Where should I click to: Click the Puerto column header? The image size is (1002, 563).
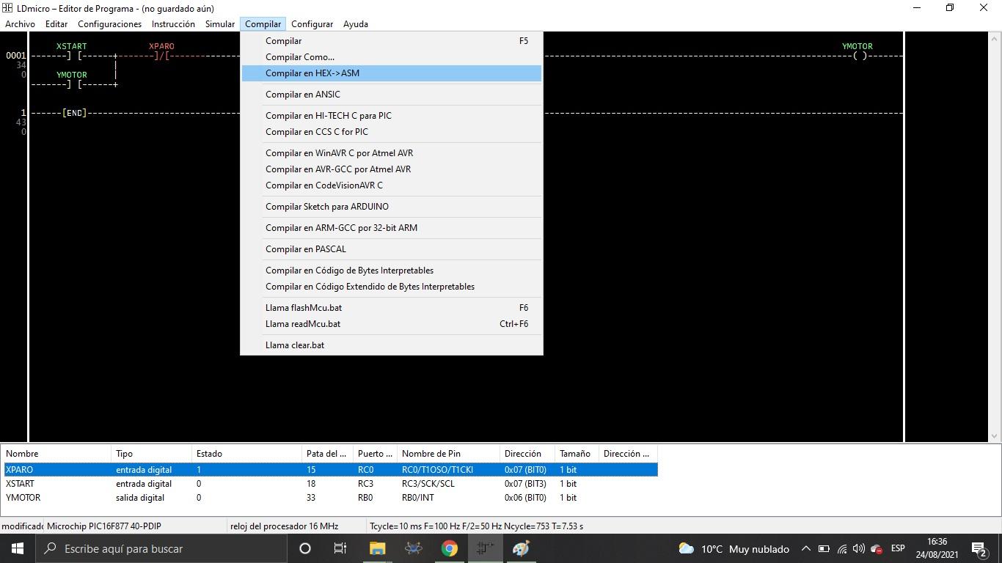point(376,454)
